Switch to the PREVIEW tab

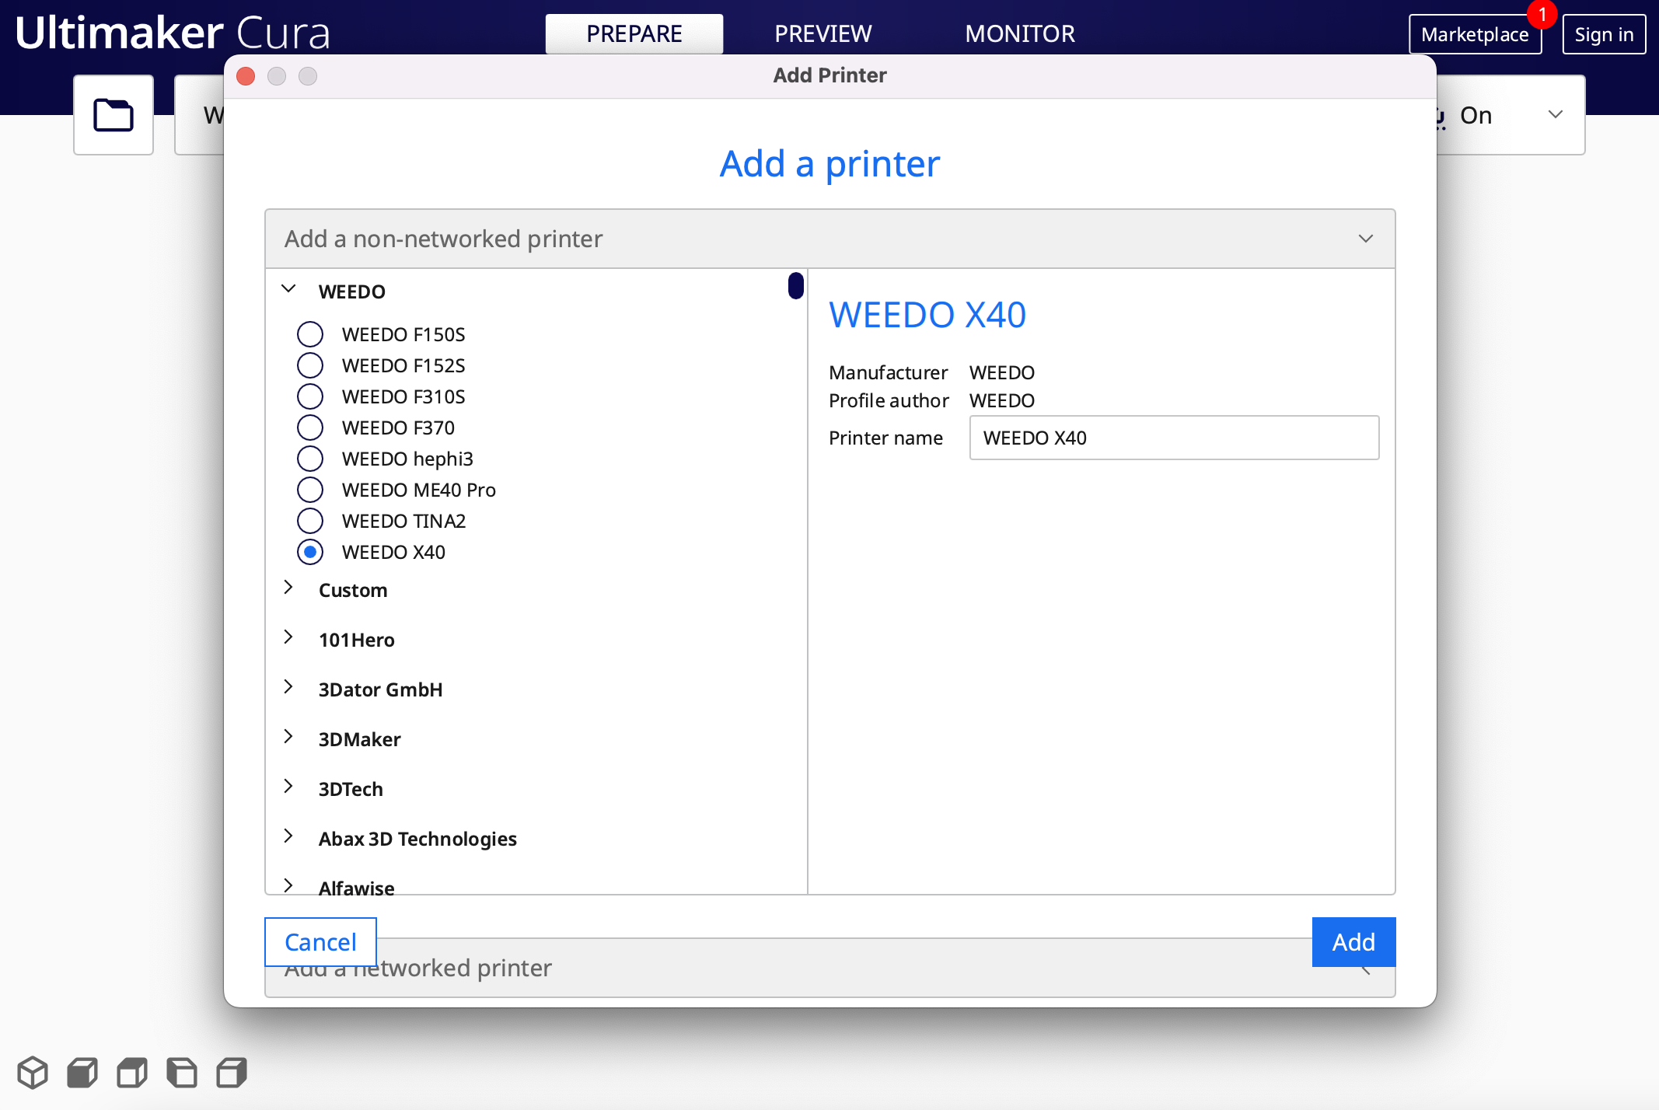823,34
